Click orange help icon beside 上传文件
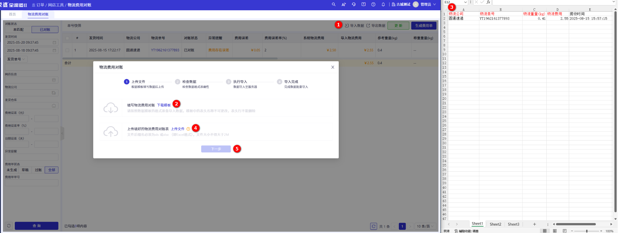The width and height of the screenshot is (618, 233). (x=188, y=129)
